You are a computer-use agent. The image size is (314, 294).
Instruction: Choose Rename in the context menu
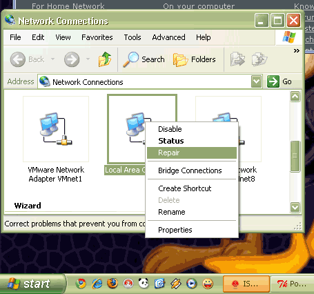[192, 212]
